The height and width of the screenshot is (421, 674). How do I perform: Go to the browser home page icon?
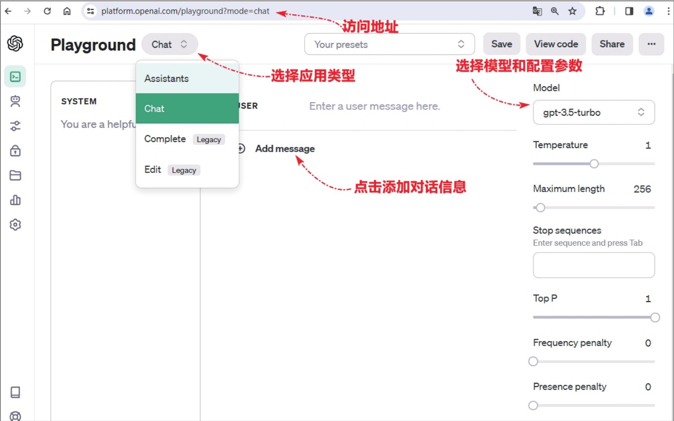[67, 11]
